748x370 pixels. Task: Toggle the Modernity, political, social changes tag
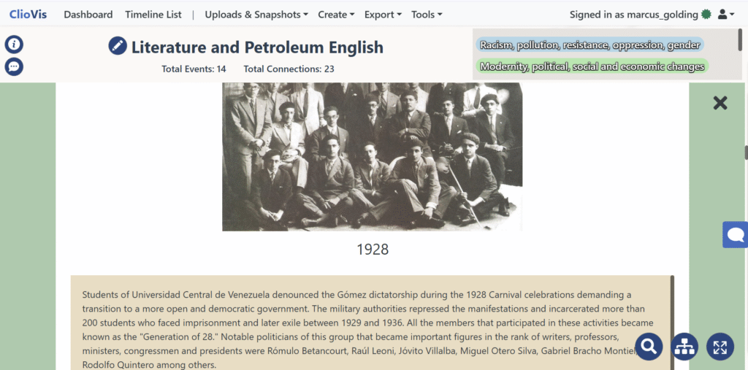592,66
